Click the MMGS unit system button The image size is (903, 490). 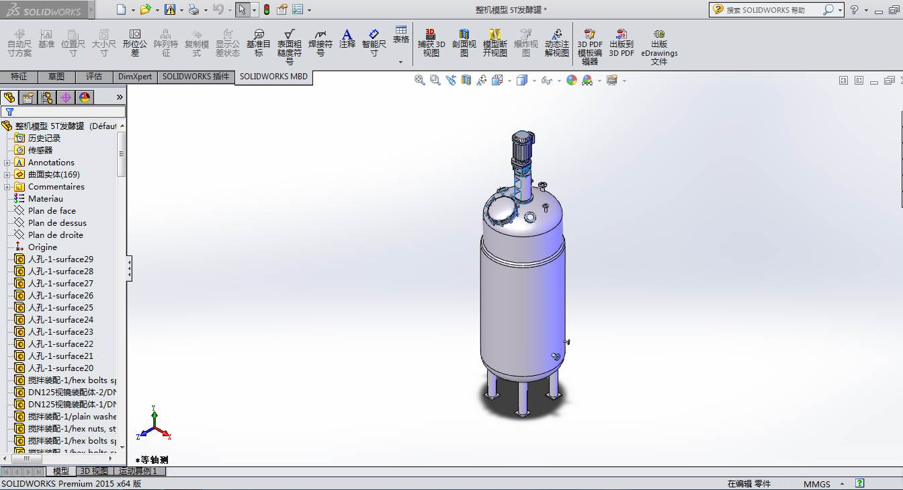point(816,484)
